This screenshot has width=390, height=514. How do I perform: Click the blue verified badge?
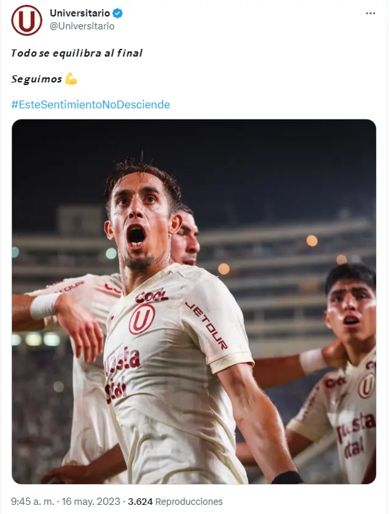tap(119, 13)
